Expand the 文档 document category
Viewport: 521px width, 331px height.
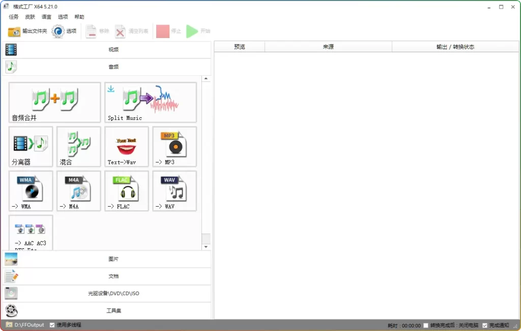pyautogui.click(x=107, y=276)
